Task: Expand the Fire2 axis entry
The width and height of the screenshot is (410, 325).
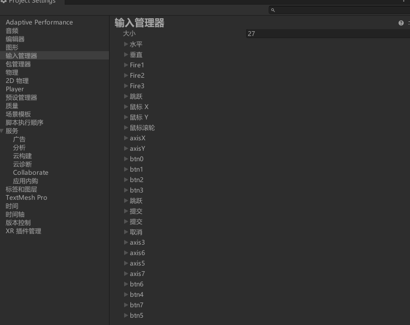Action: pyautogui.click(x=126, y=75)
